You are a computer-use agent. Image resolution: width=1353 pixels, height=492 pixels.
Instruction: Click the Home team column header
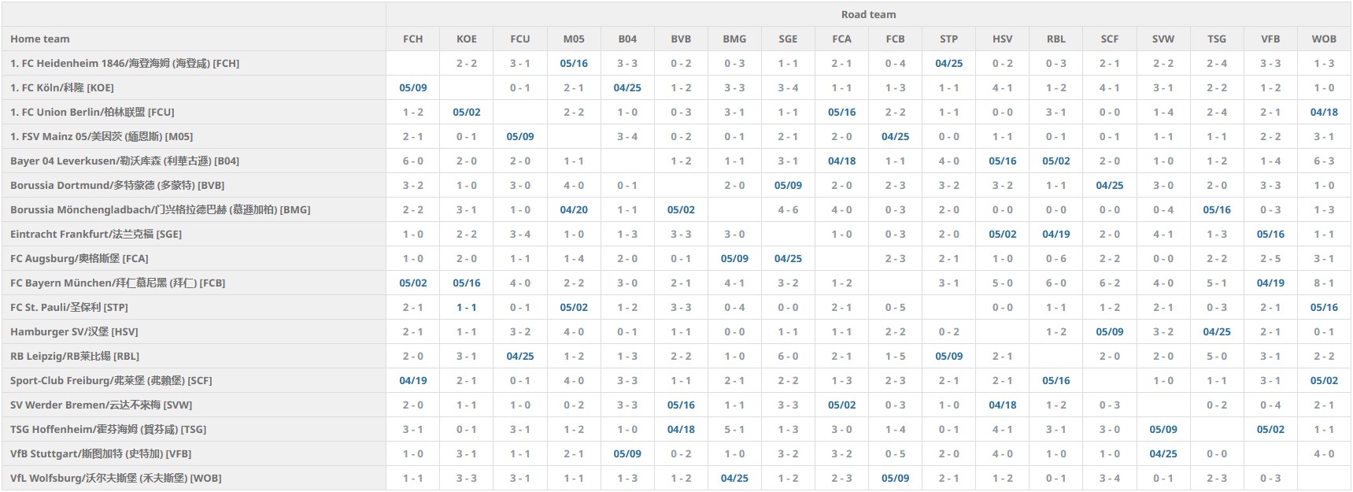tap(40, 39)
